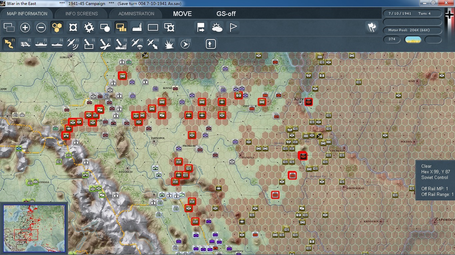The image size is (455, 255).
Task: Toggle the highlighted yellow unit-bars icon
Action: (x=121, y=28)
